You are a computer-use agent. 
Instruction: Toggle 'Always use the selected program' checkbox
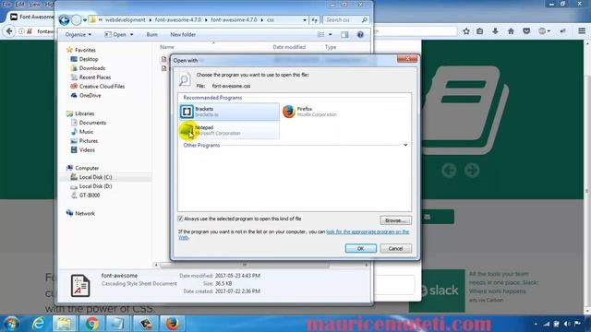(180, 219)
